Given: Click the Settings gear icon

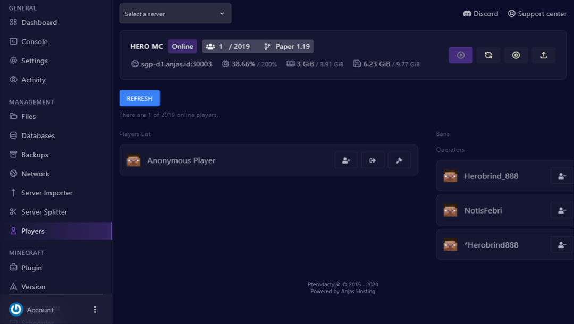Looking at the screenshot, I should click(x=13, y=61).
